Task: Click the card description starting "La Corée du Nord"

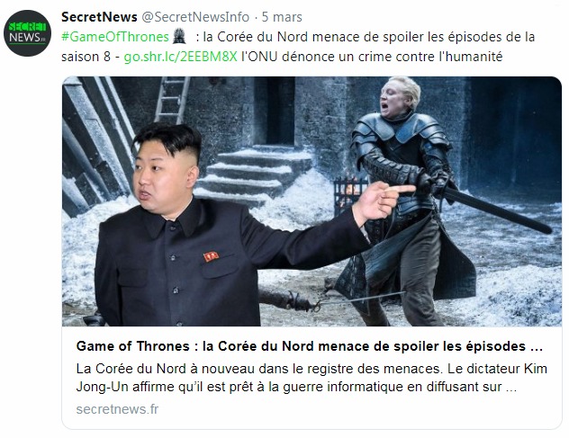Action: coord(312,378)
